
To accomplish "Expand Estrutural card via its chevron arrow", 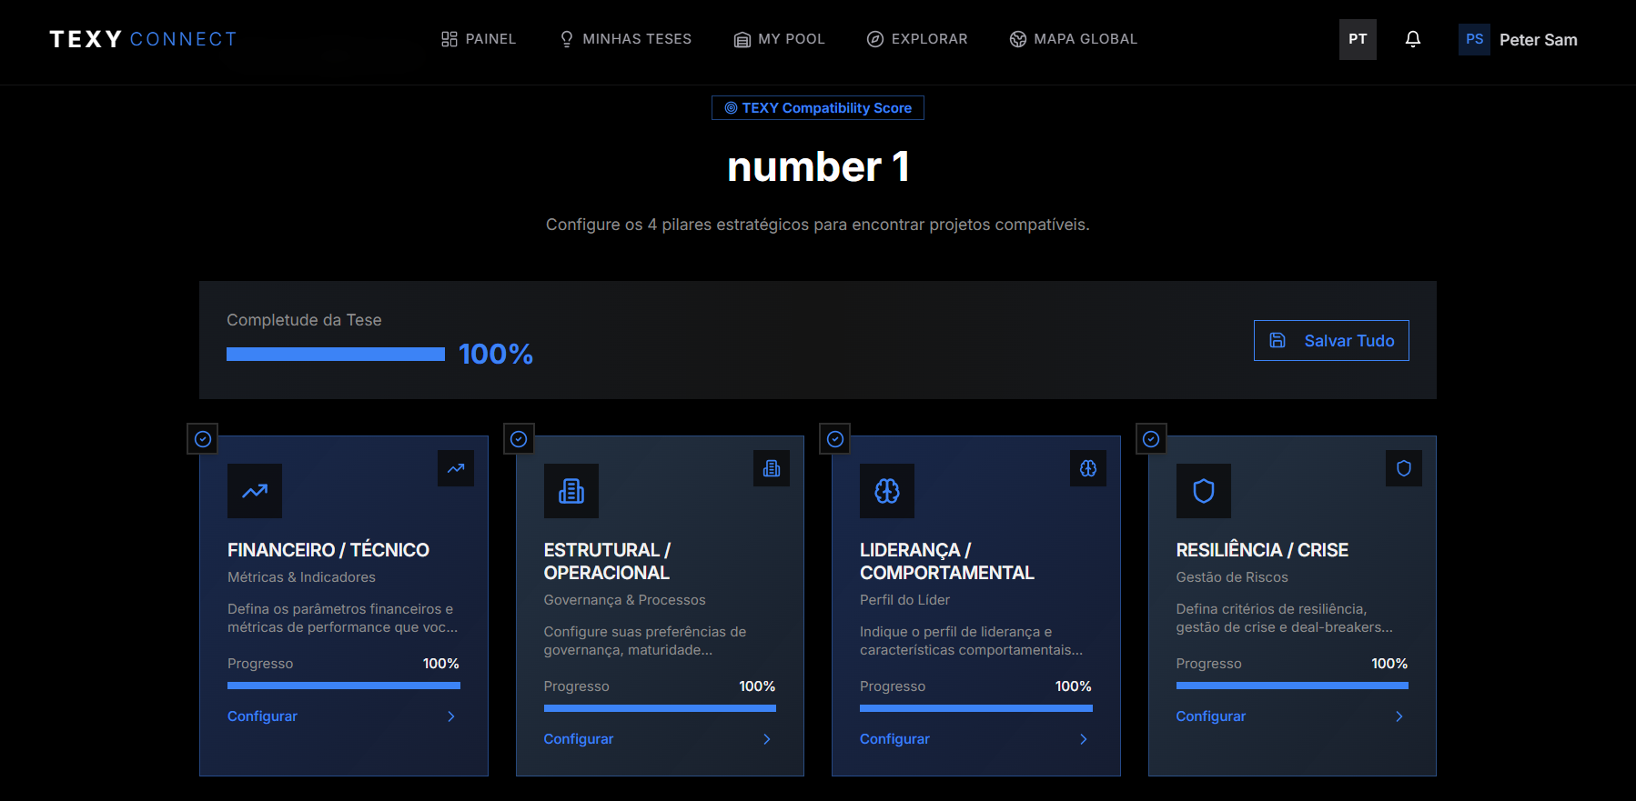I will coord(767,739).
